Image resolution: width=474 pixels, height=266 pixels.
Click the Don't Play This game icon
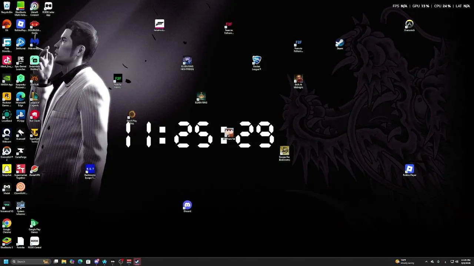click(x=132, y=117)
